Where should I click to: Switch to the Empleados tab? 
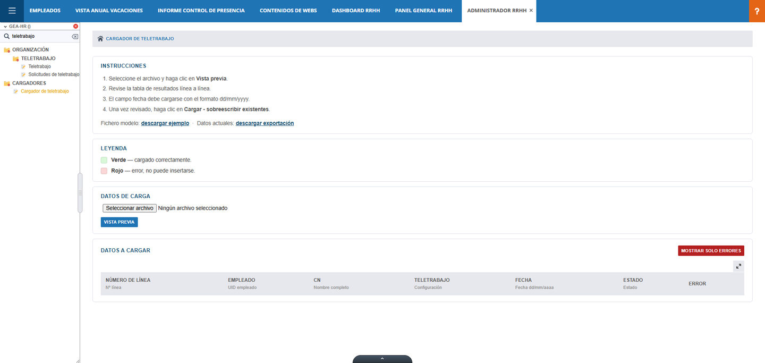point(45,11)
